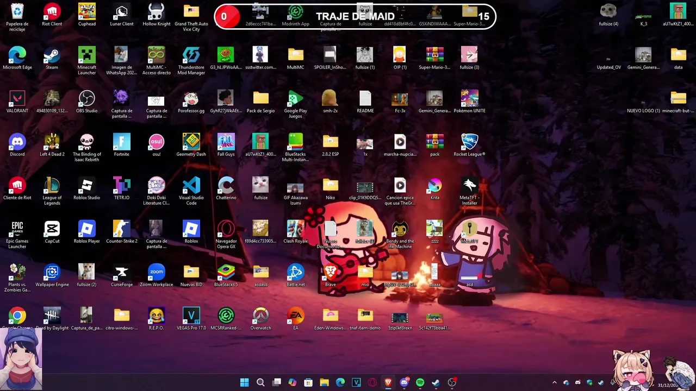Screen dimensions: 696x391
Task: Show hidden system tray icons
Action: [554, 383]
